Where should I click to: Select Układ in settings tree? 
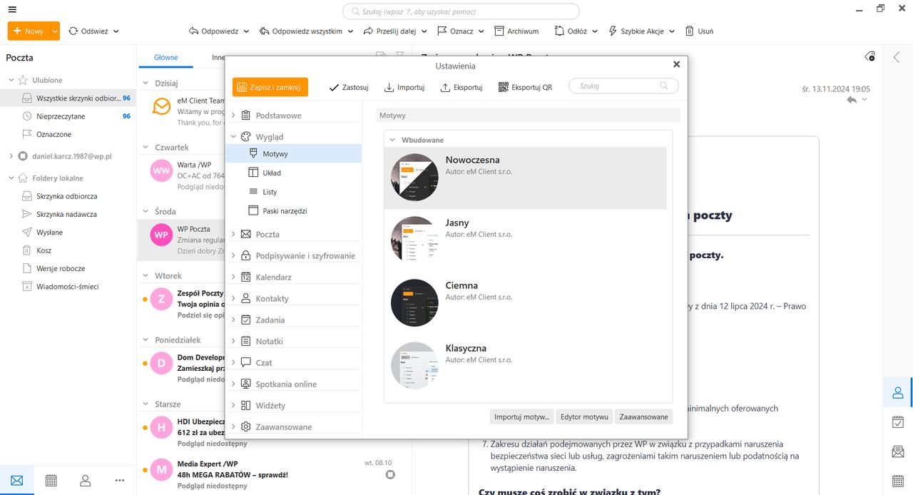pyautogui.click(x=294, y=173)
